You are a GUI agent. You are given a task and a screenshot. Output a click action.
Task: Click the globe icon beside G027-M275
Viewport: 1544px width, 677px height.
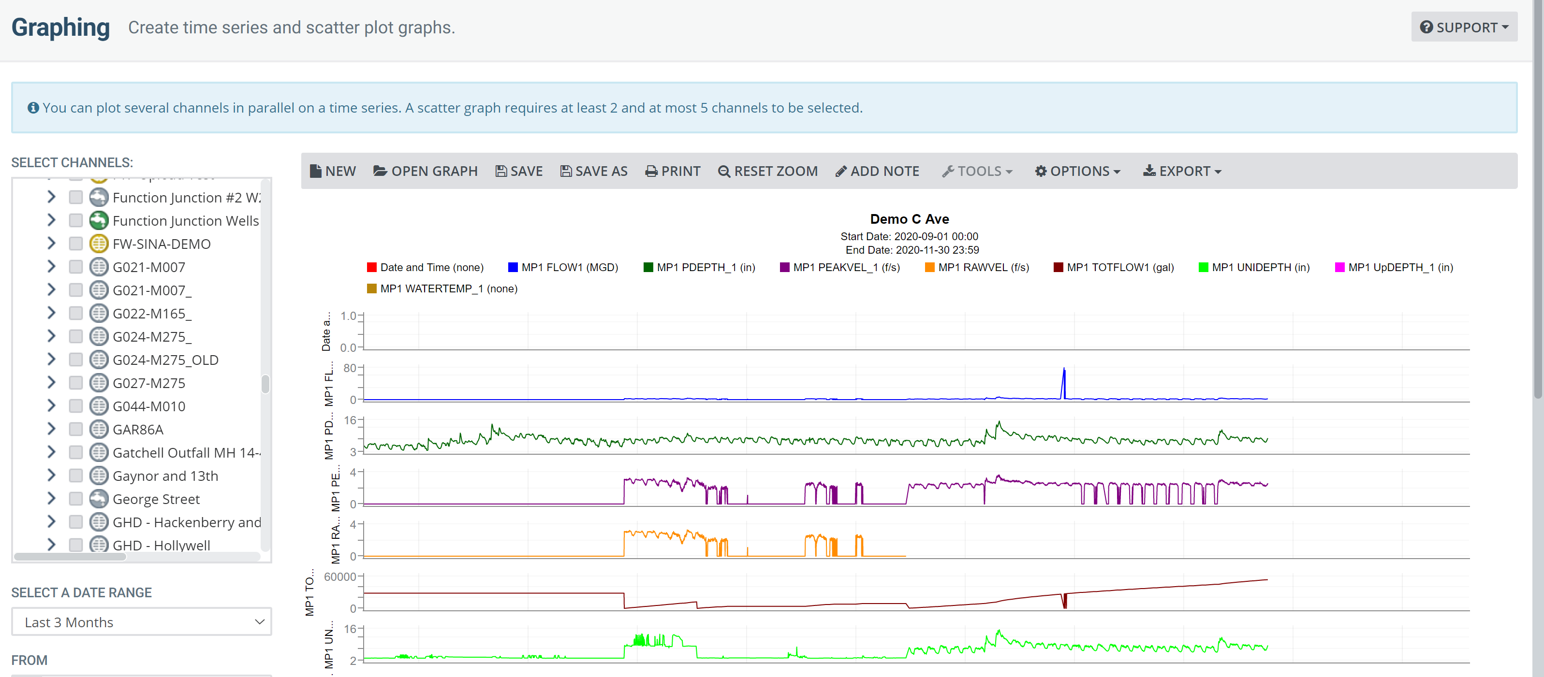pyautogui.click(x=99, y=383)
